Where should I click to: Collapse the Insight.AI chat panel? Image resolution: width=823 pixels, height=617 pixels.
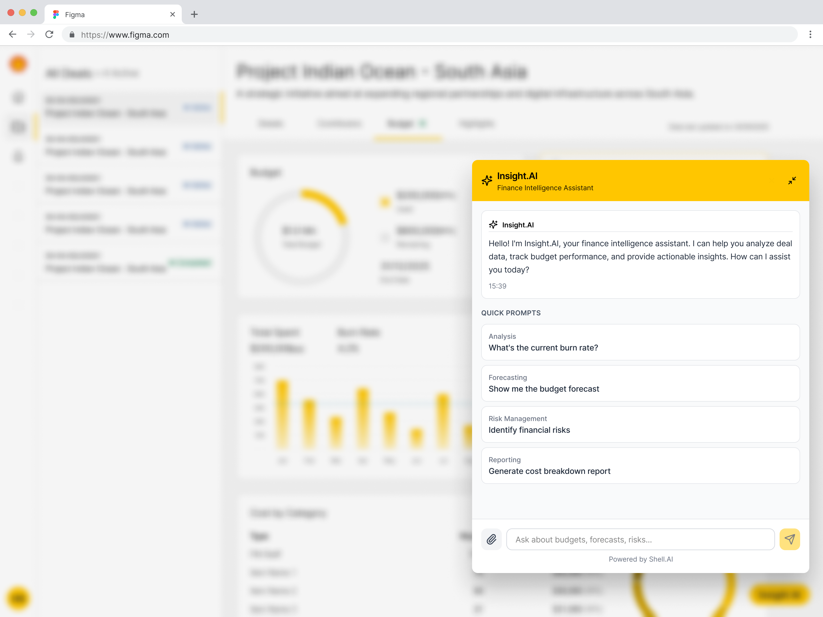tap(792, 181)
